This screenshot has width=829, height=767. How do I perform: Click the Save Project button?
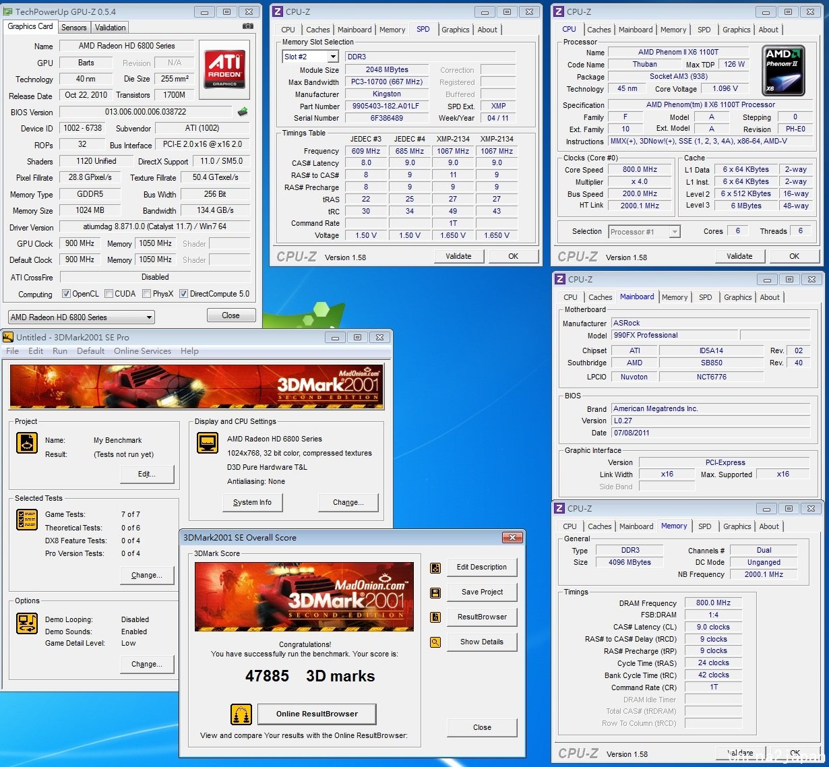point(482,592)
